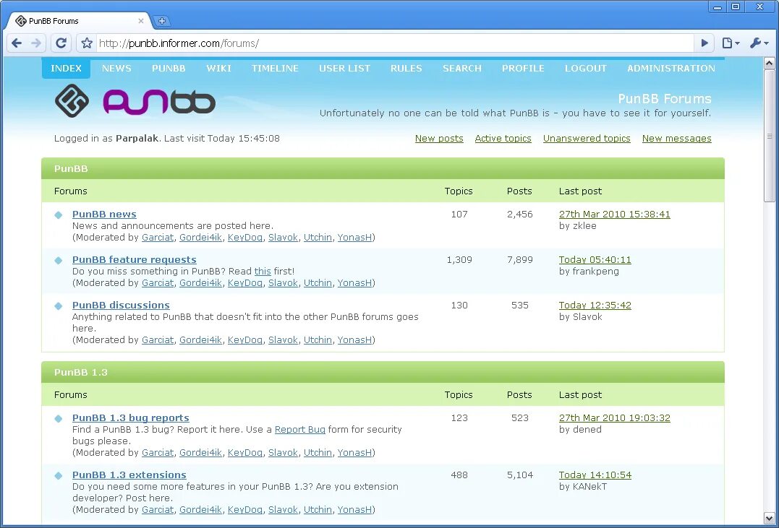The height and width of the screenshot is (528, 779).
Task: Open the New posts link
Action: pos(439,139)
